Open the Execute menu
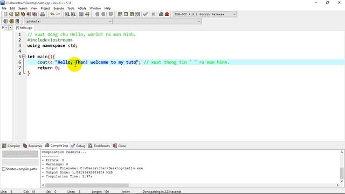 [x=59, y=9]
